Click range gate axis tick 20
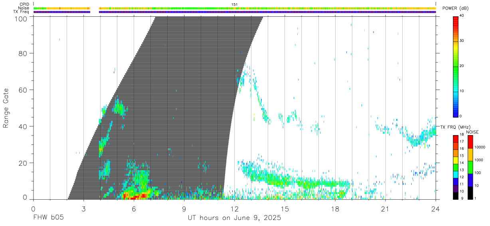Image resolution: width=490 pixels, height=226 pixels. [x=23, y=163]
